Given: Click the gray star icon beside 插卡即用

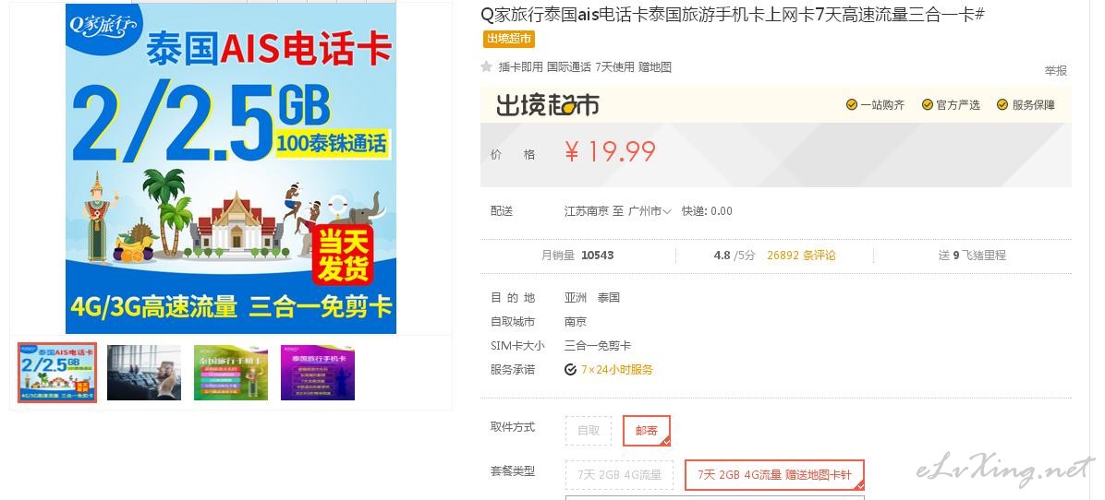Looking at the screenshot, I should tap(486, 66).
